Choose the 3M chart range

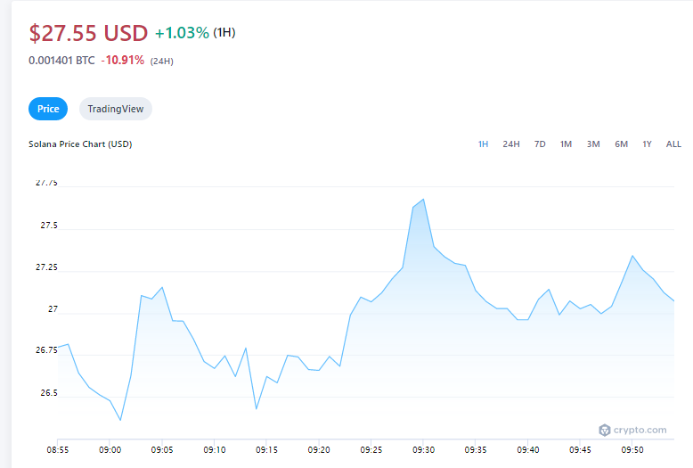[x=593, y=144]
